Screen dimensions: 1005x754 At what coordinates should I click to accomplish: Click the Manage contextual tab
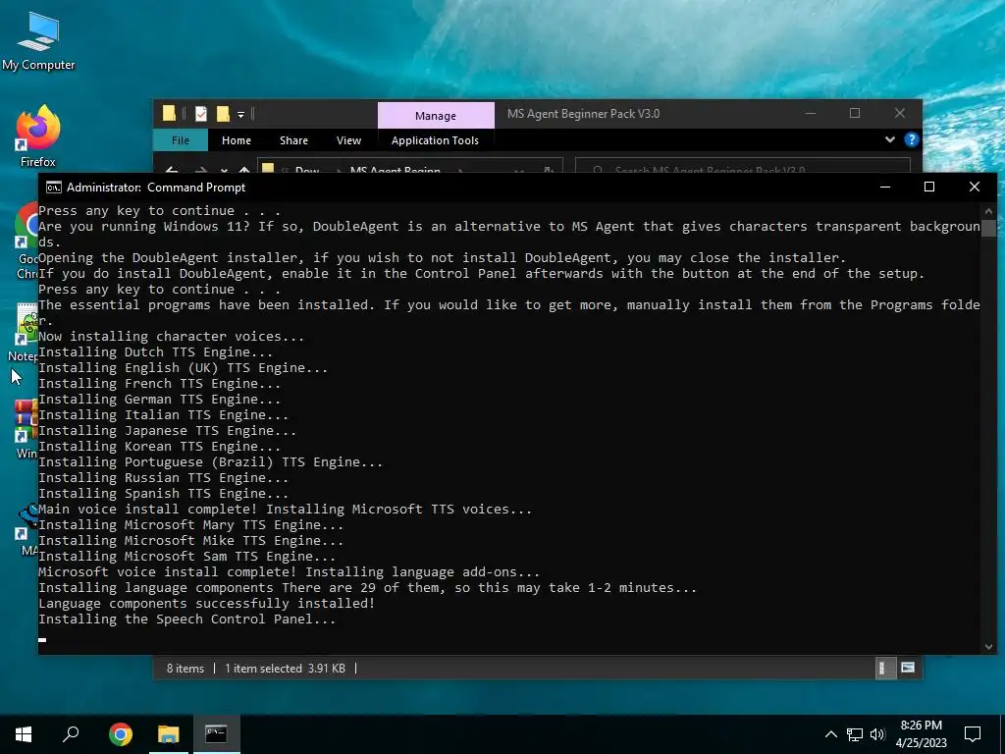point(436,116)
